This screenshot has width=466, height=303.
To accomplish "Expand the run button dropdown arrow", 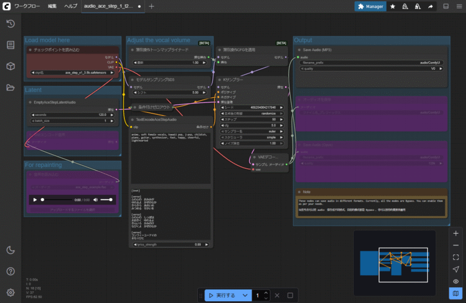I will click(245, 296).
